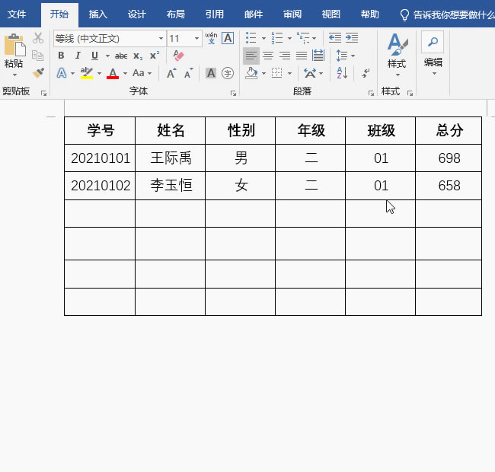This screenshot has width=495, height=472.
Task: Click the Center alignment icon
Action: point(268,56)
